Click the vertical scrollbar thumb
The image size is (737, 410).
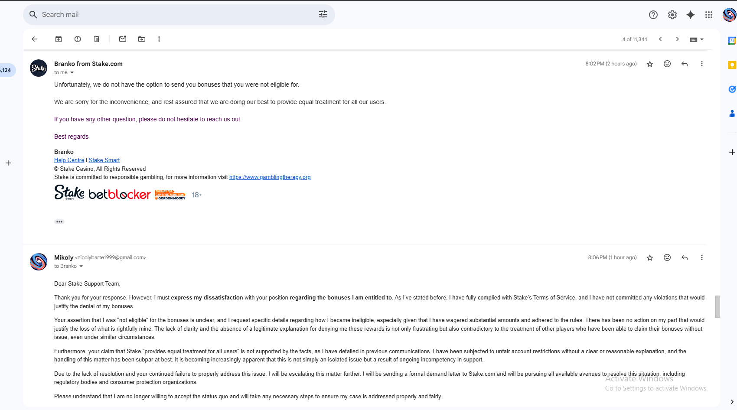(717, 306)
